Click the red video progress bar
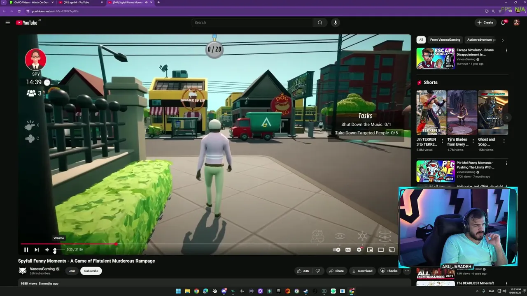527x296 pixels. coord(68,244)
